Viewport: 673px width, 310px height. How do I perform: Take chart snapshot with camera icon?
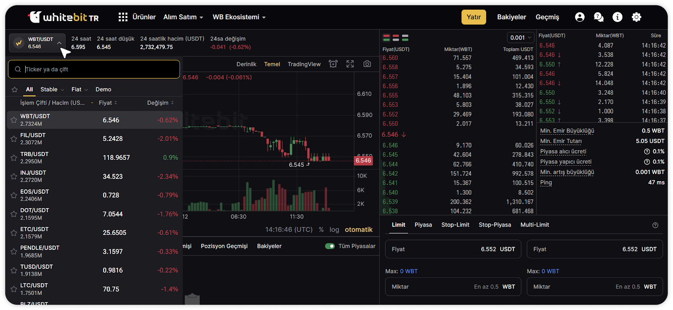pos(367,64)
